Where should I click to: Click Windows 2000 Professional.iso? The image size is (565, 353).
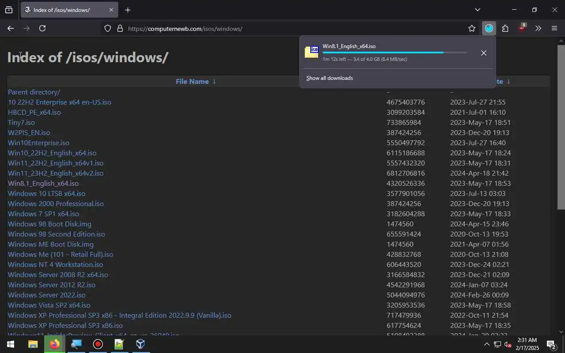pyautogui.click(x=56, y=203)
